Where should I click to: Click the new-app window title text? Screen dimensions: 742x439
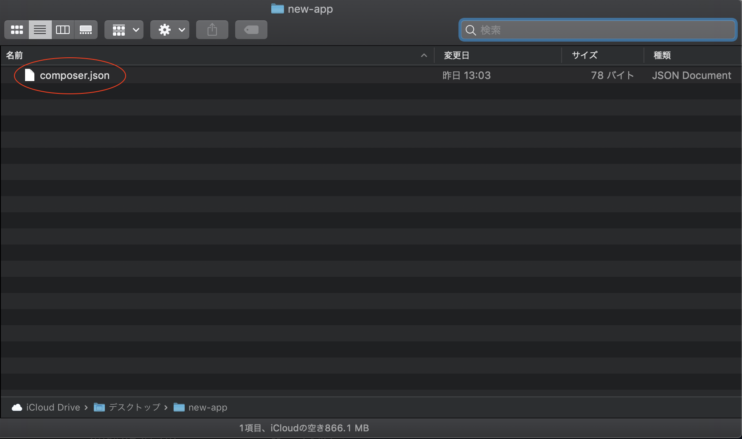(310, 9)
